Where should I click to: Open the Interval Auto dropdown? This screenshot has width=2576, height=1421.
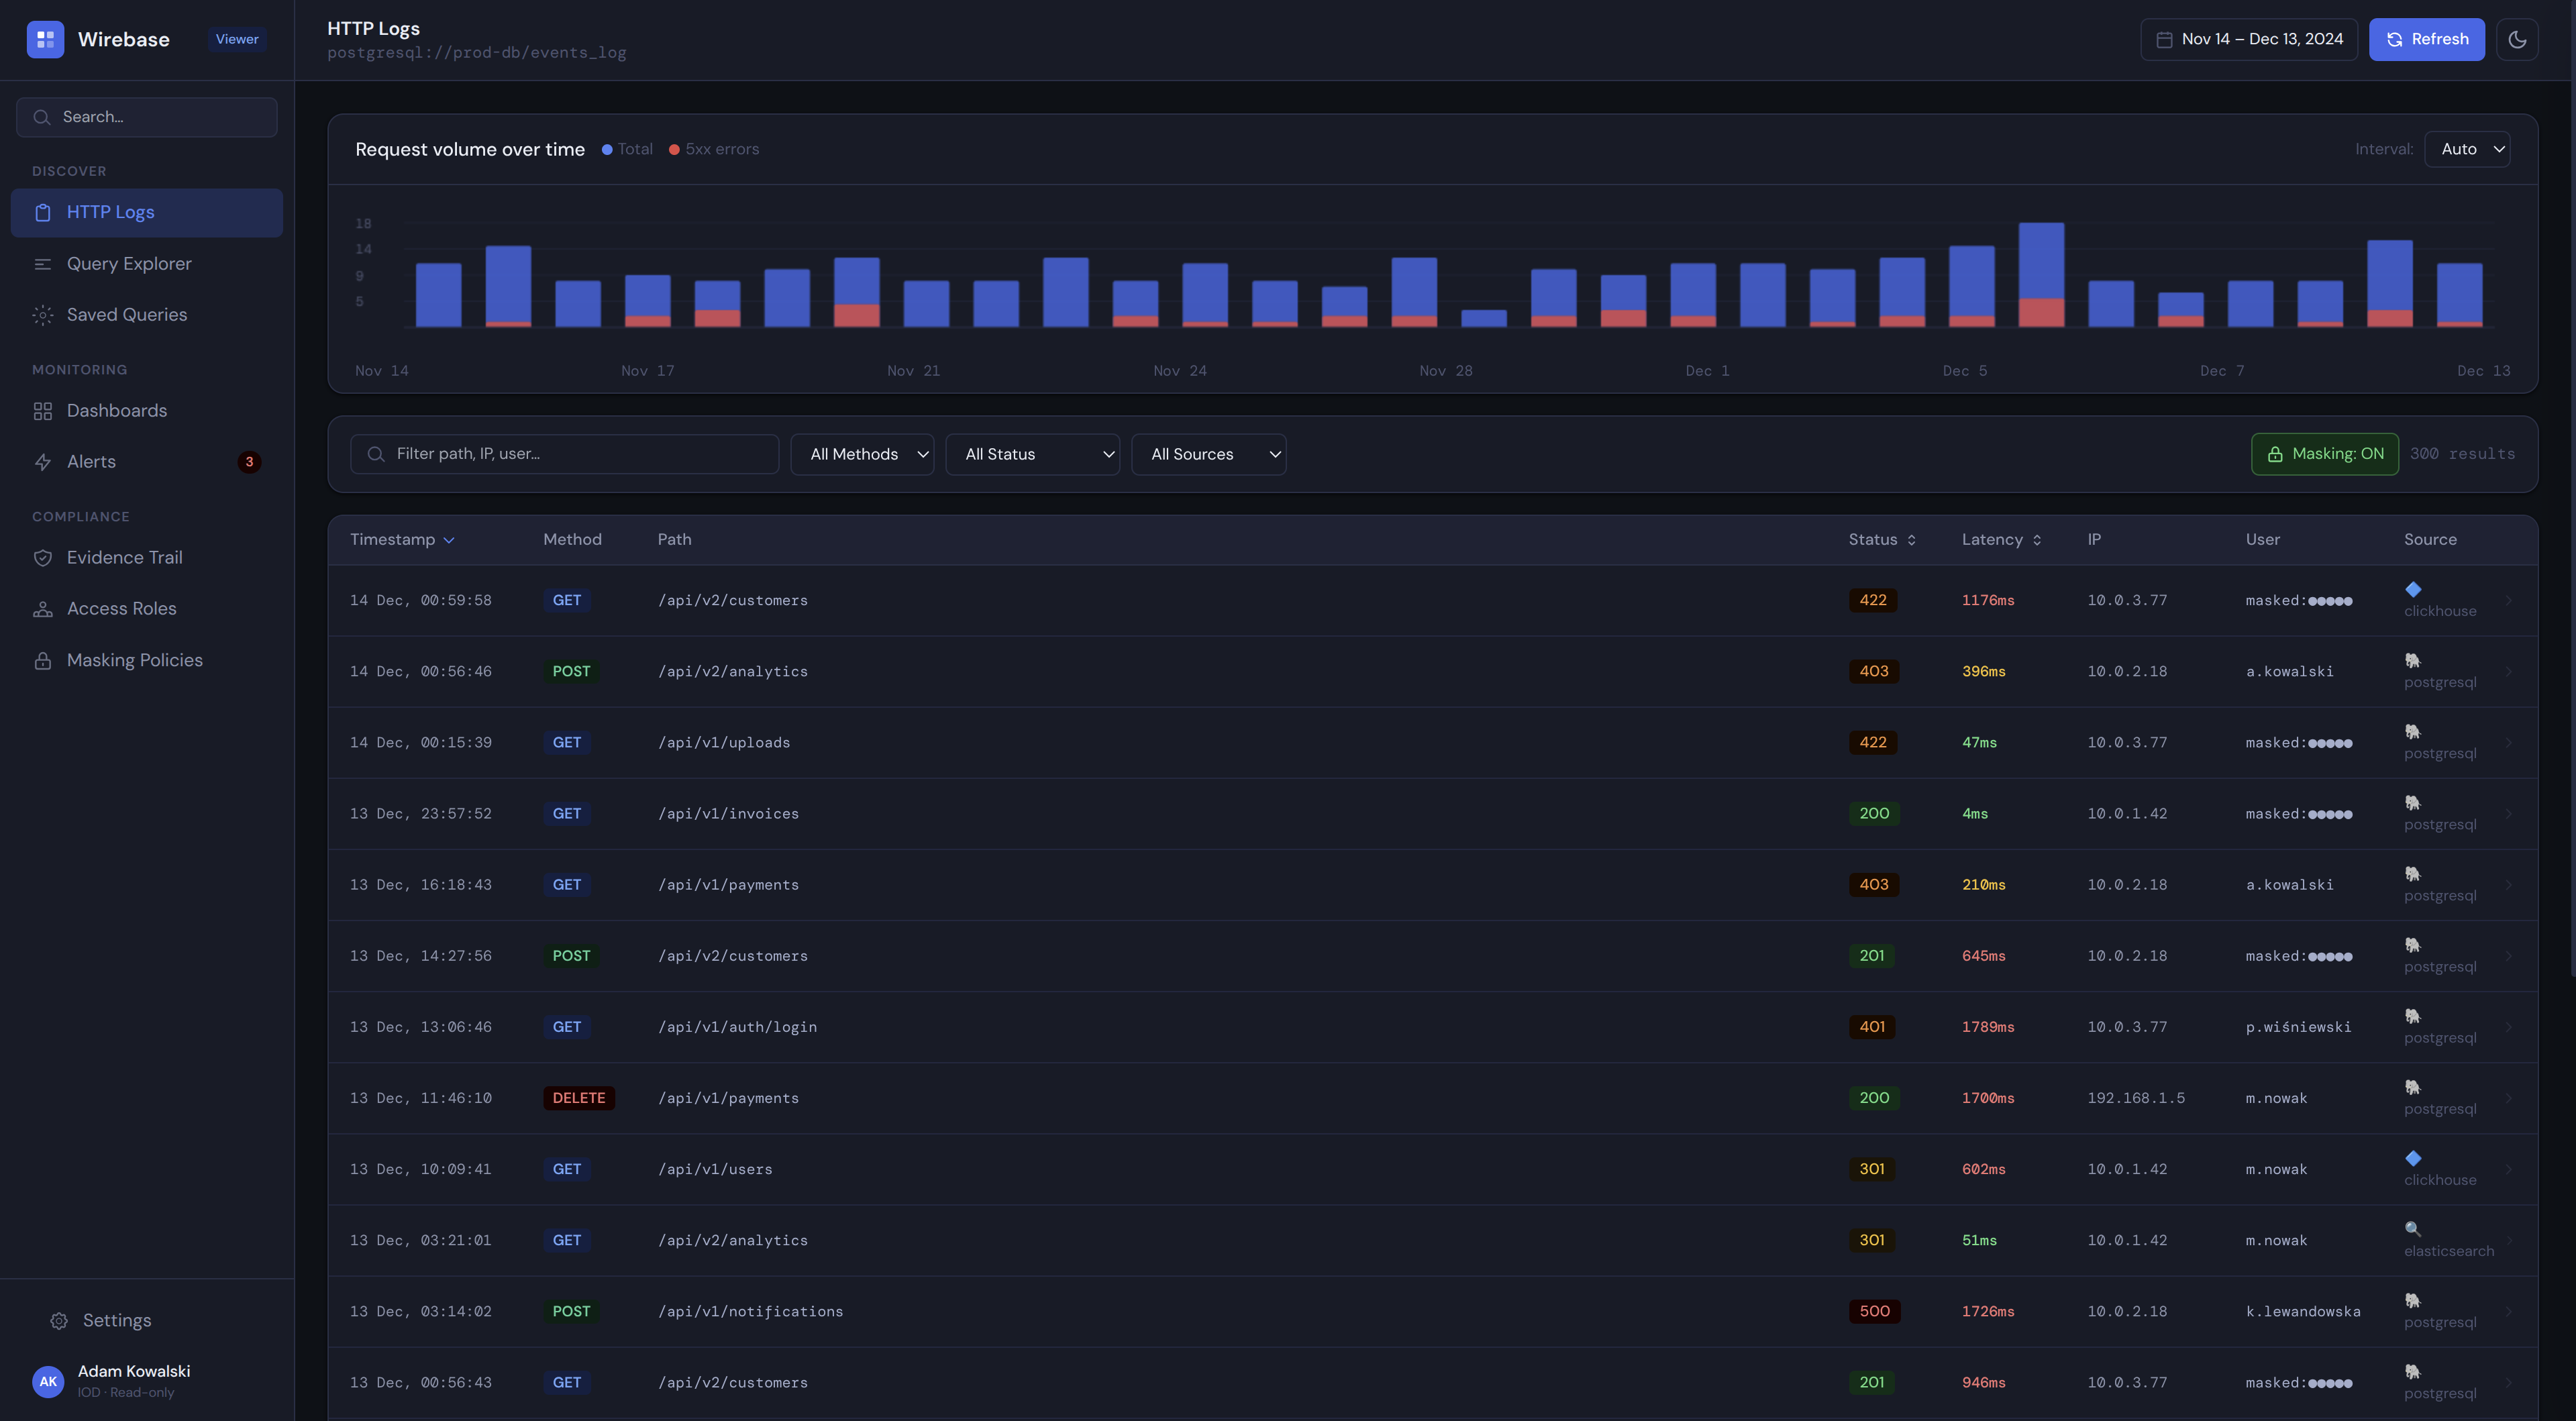pos(2467,149)
